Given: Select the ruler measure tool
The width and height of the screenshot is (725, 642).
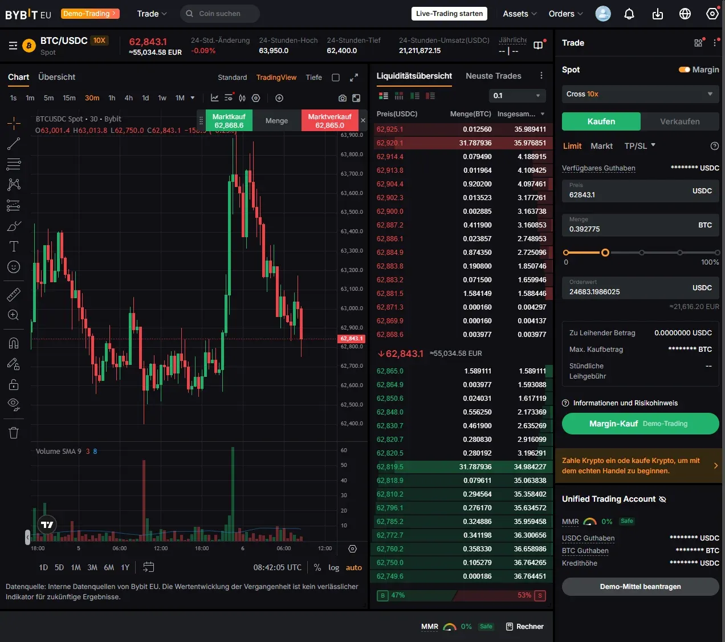Looking at the screenshot, I should (x=14, y=294).
